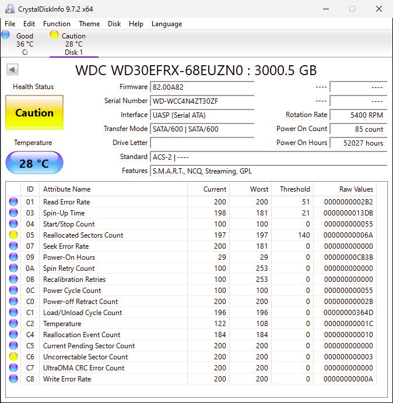Click yellow orb for Reallocated Sectors Count
This screenshot has height=403, width=393.
(13, 235)
